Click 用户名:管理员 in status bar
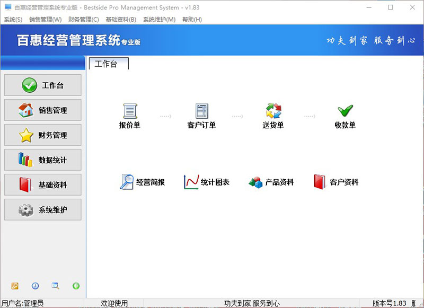This screenshot has width=424, height=308. click(23, 303)
